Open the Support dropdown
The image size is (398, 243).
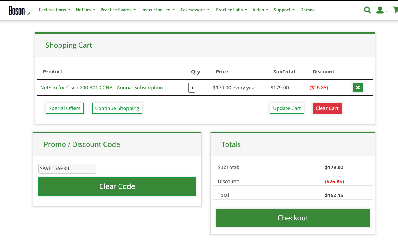point(284,10)
